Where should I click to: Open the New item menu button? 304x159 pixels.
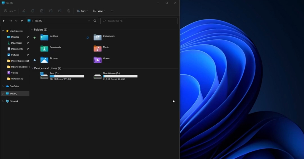pos(10,11)
